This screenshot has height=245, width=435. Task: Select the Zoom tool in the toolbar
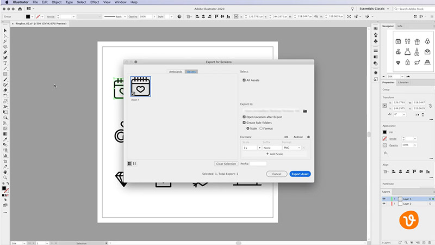5,177
